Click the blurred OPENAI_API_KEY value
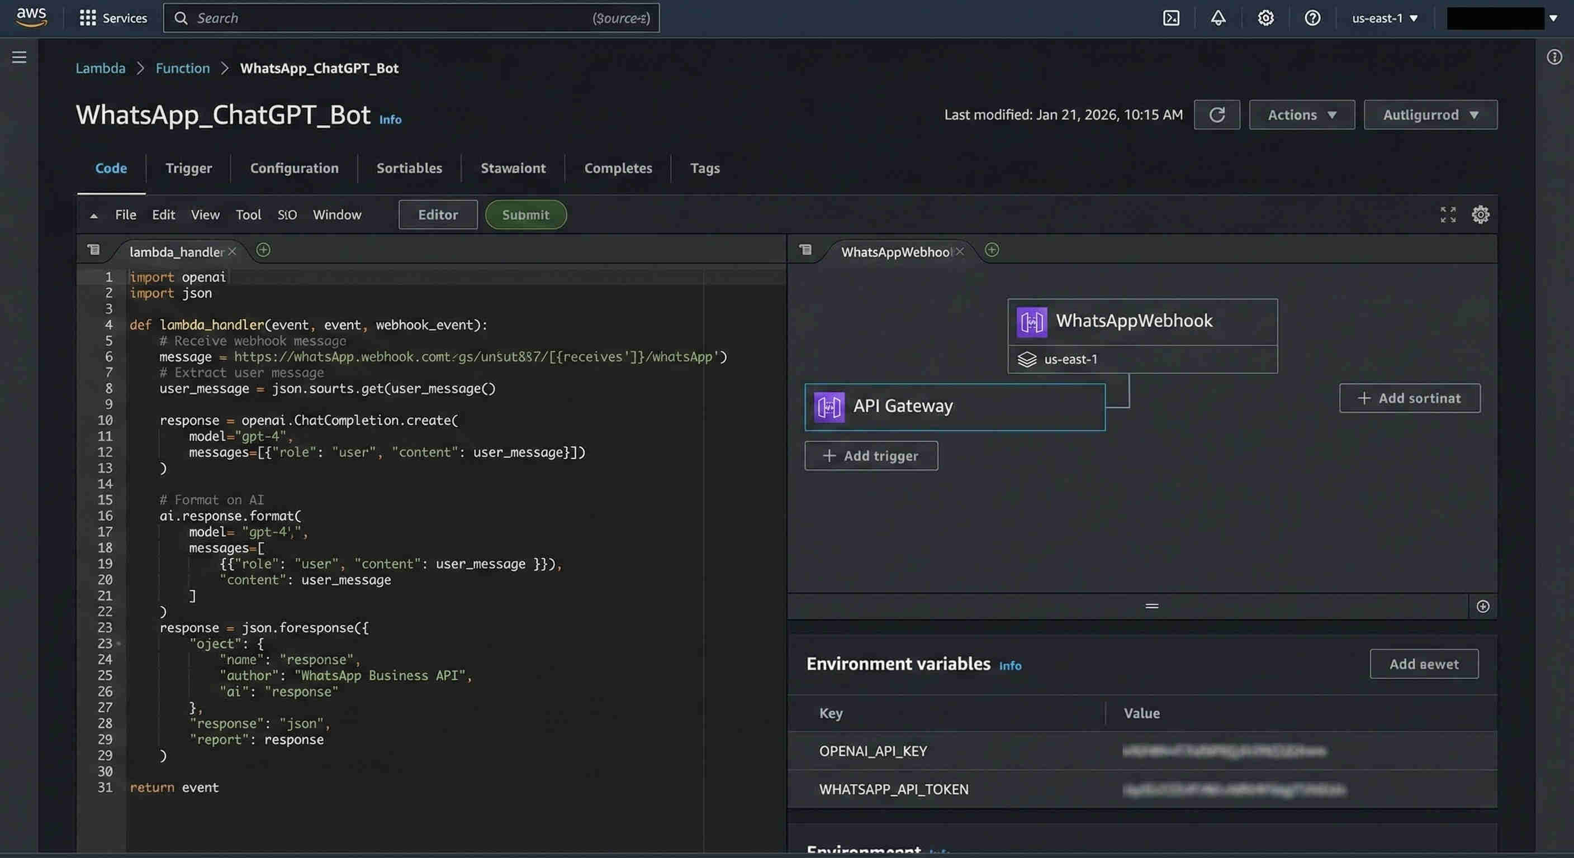 (x=1224, y=751)
